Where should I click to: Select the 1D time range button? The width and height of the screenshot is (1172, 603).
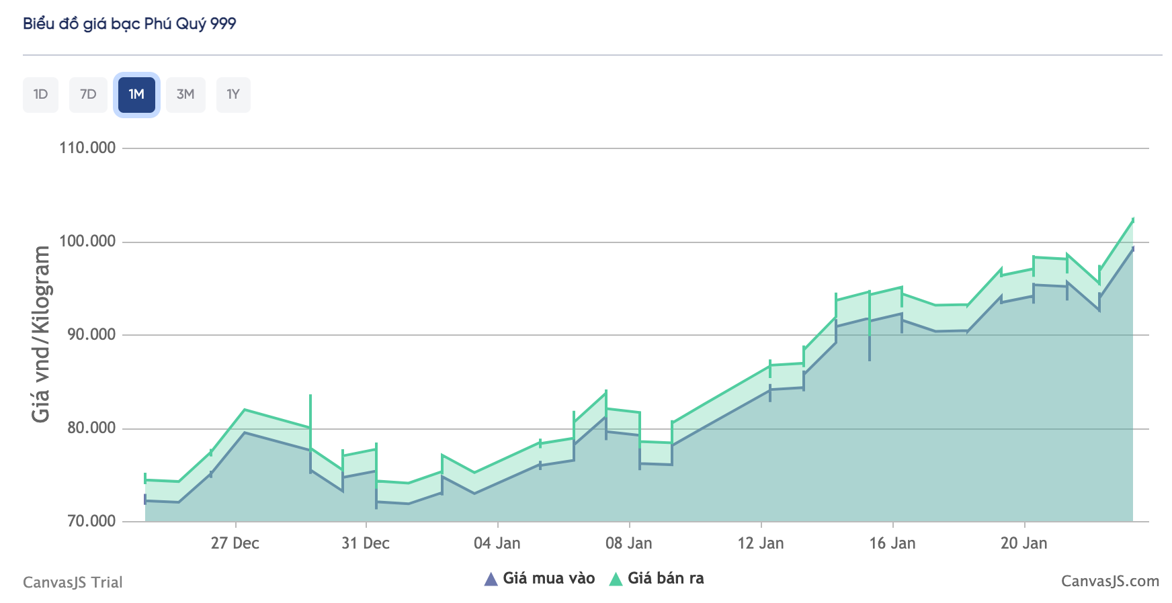40,95
